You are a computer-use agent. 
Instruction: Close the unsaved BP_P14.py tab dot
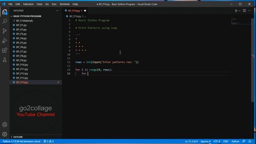click(85, 11)
